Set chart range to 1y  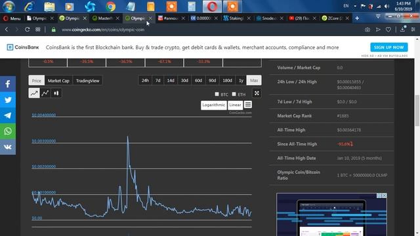[x=241, y=80]
